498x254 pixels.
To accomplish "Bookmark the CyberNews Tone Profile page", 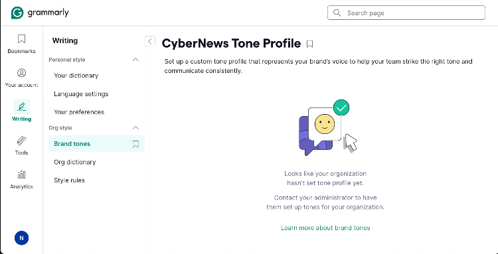I will coord(309,44).
